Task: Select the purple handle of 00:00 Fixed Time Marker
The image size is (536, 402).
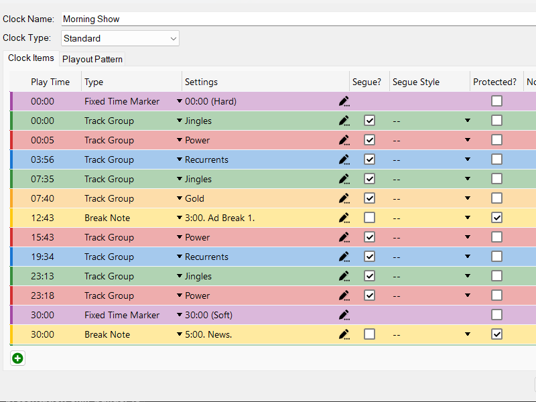Action: point(11,101)
